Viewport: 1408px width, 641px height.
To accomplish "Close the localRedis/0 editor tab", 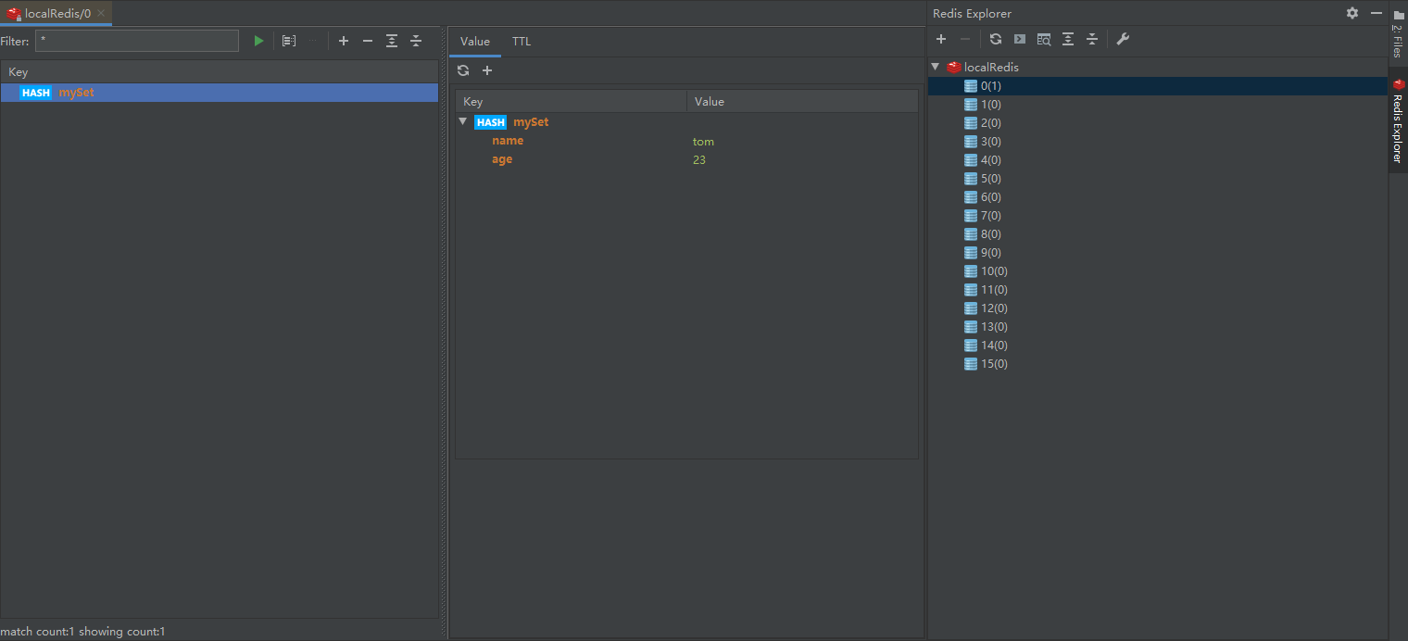I will click(x=101, y=13).
